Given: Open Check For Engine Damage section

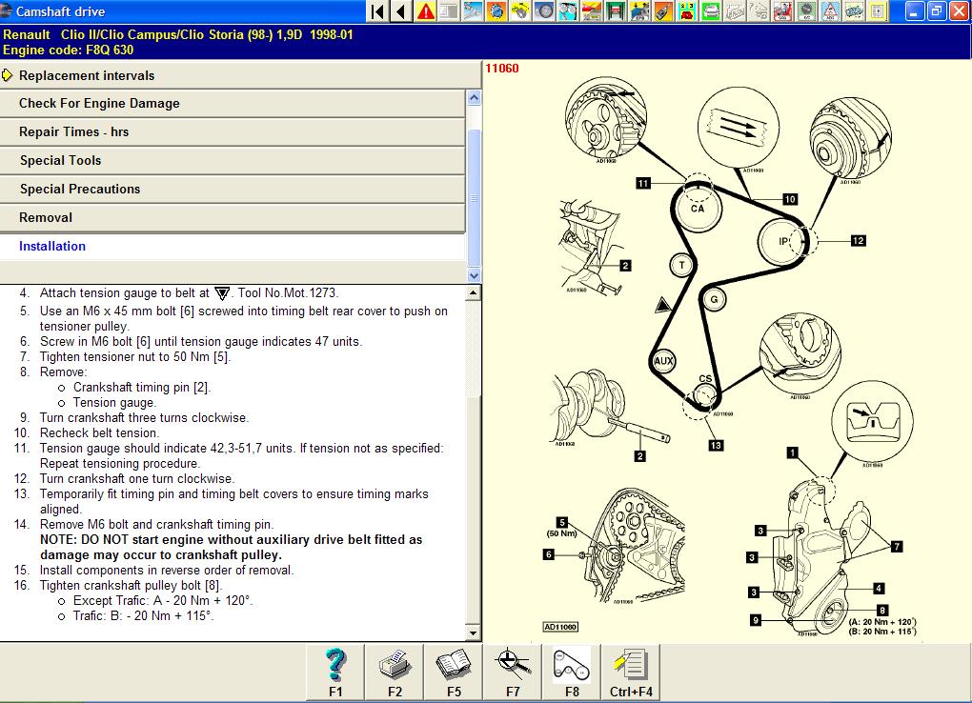Looking at the screenshot, I should click(233, 104).
